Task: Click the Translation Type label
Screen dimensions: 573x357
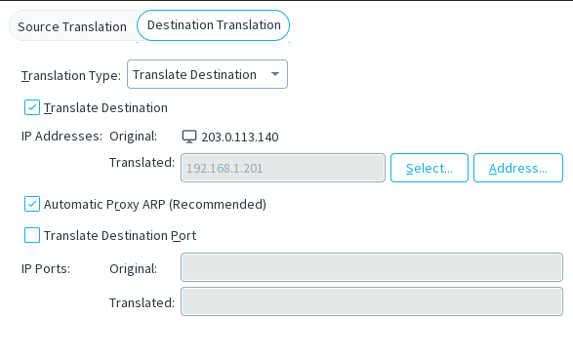Action: [71, 75]
